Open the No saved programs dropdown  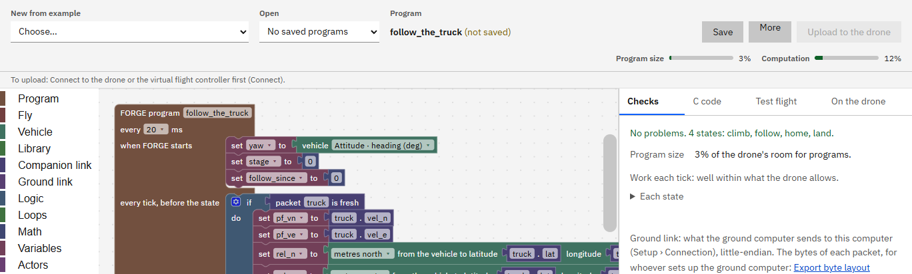(x=319, y=31)
